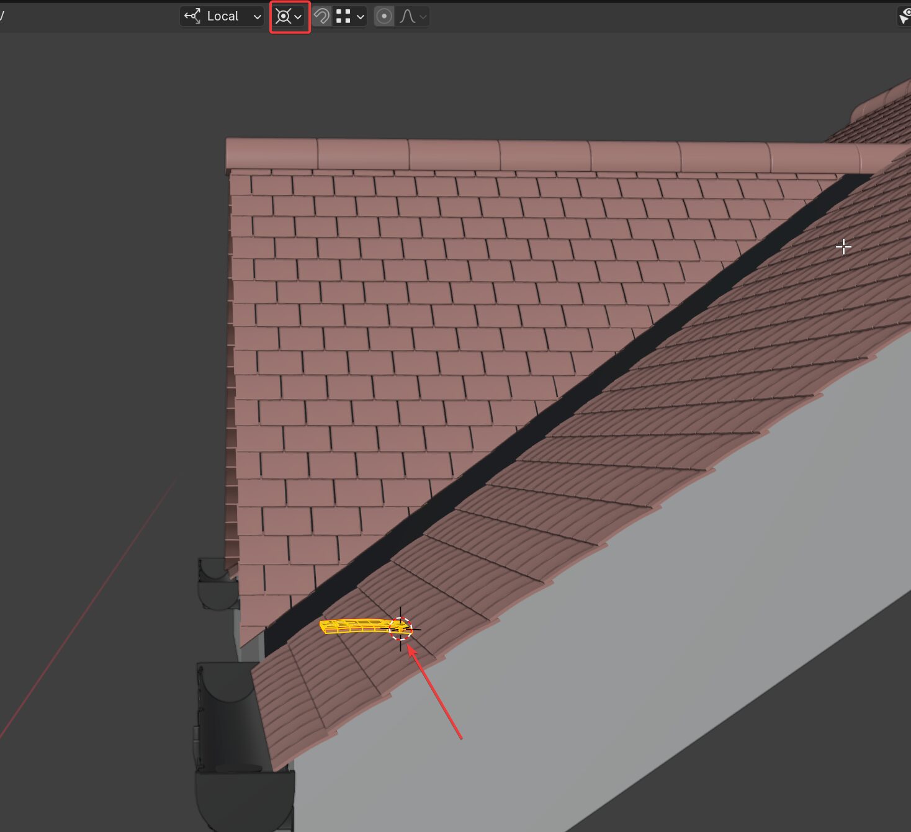Screen dimensions: 911x832
Task: Expand the pivot point dropdown chevron
Action: point(297,17)
